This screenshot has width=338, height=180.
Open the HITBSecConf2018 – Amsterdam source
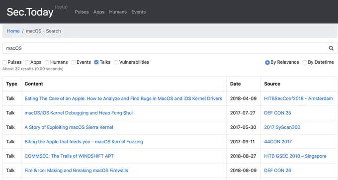point(298,98)
